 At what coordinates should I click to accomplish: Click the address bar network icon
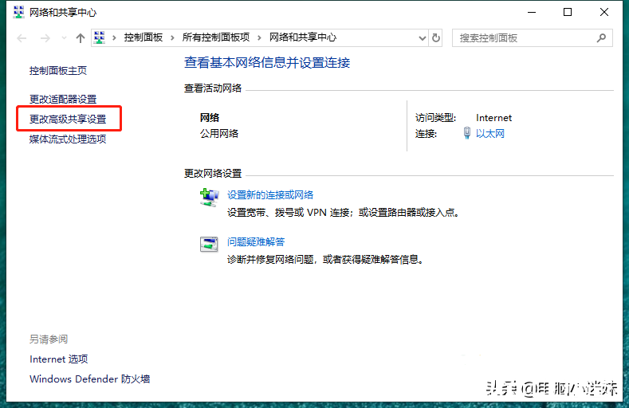pyautogui.click(x=100, y=37)
